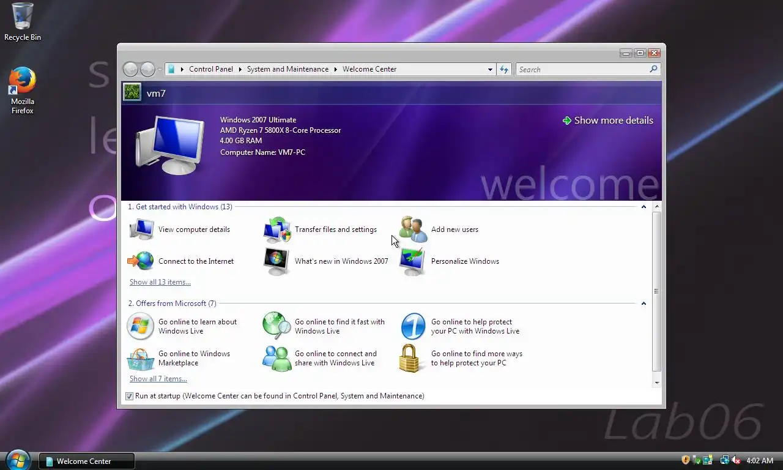Image resolution: width=783 pixels, height=470 pixels.
Task: Select the Add new users icon
Action: point(414,229)
